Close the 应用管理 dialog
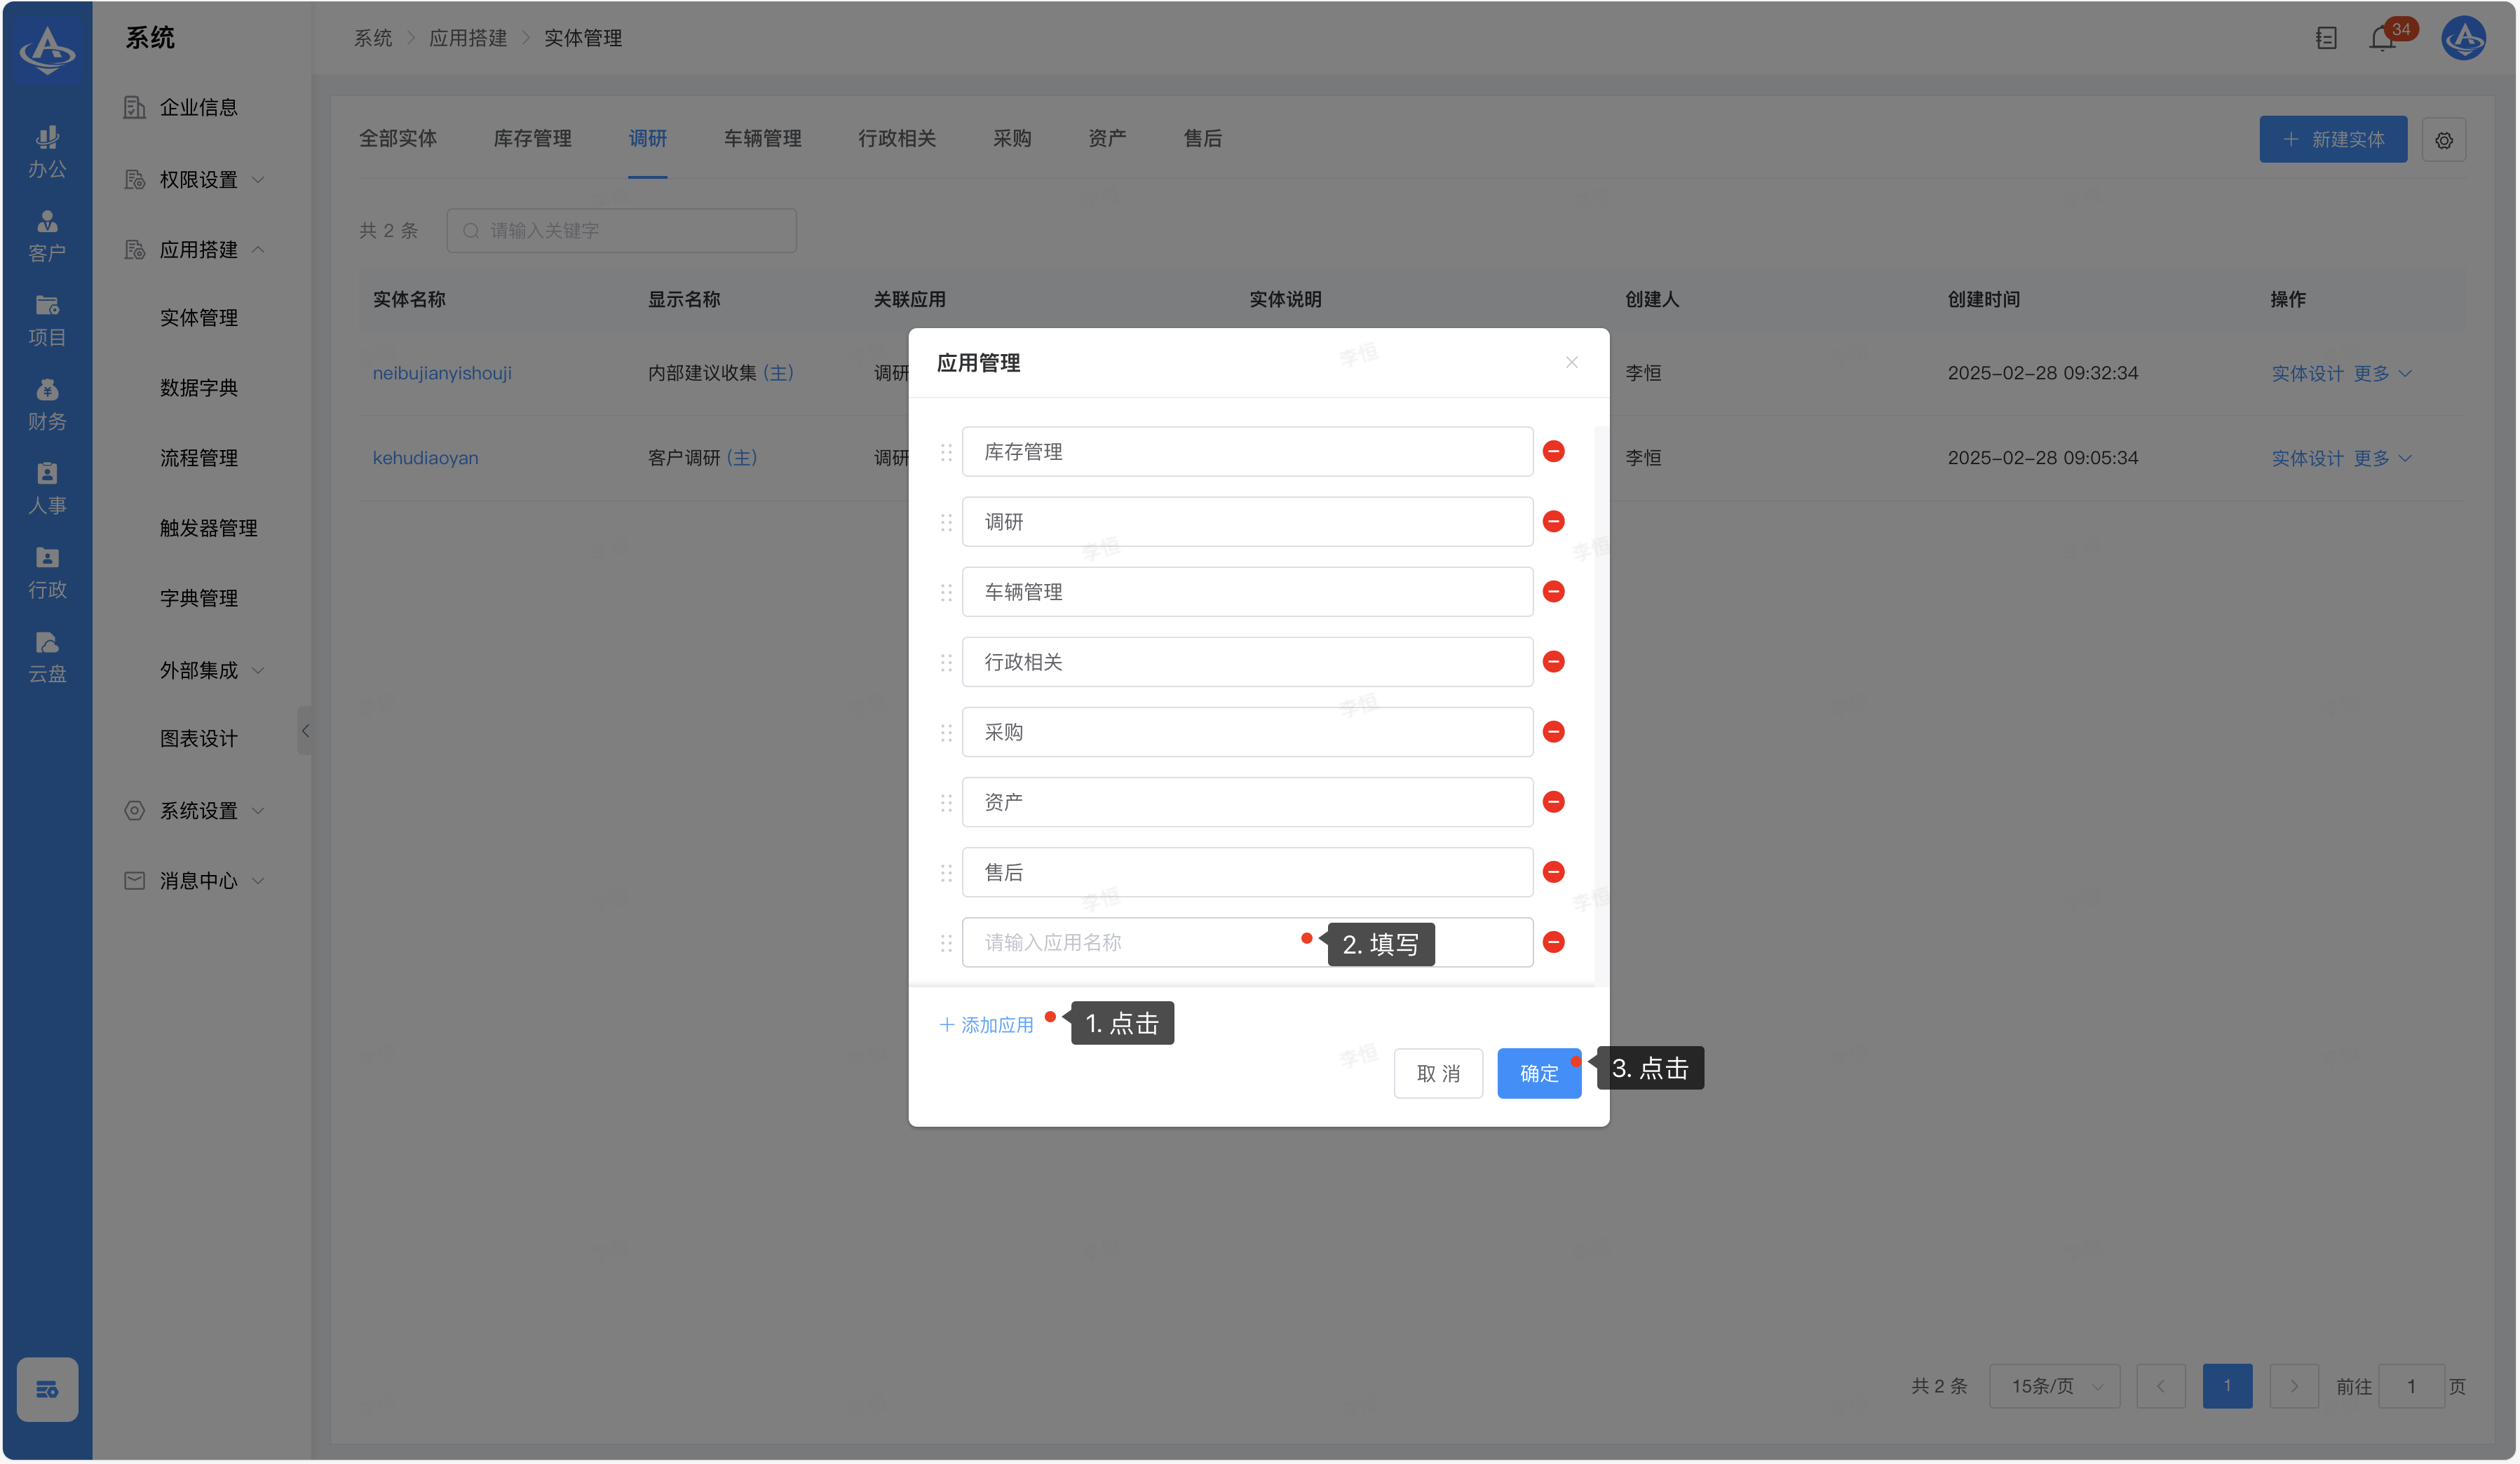Image resolution: width=2520 pixels, height=1464 pixels. click(1571, 362)
